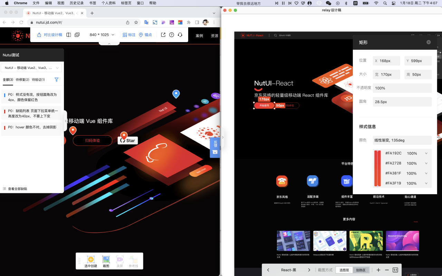
Task: Open a new Chrome tab
Action: pos(92,13)
